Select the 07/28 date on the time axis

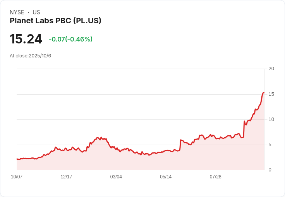(x=215, y=177)
